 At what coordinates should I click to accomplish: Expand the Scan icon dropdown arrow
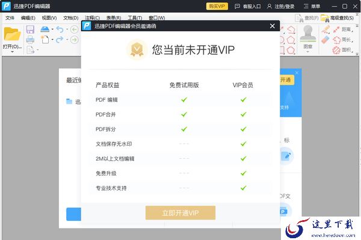pos(52,29)
